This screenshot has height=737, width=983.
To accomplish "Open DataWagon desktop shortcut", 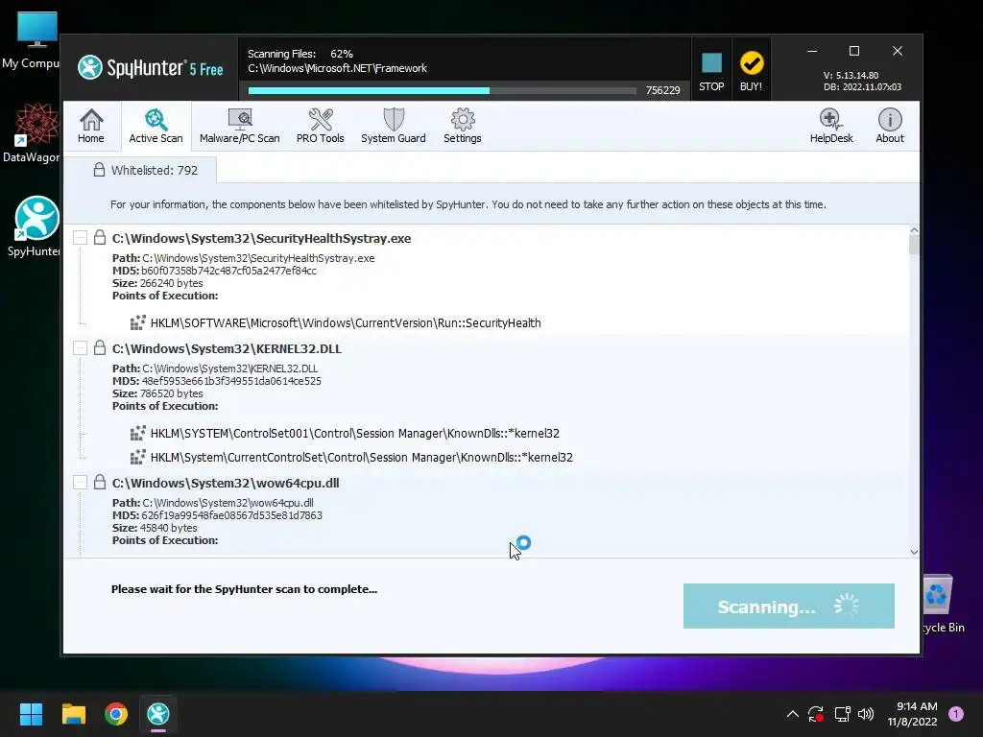I will pyautogui.click(x=32, y=133).
